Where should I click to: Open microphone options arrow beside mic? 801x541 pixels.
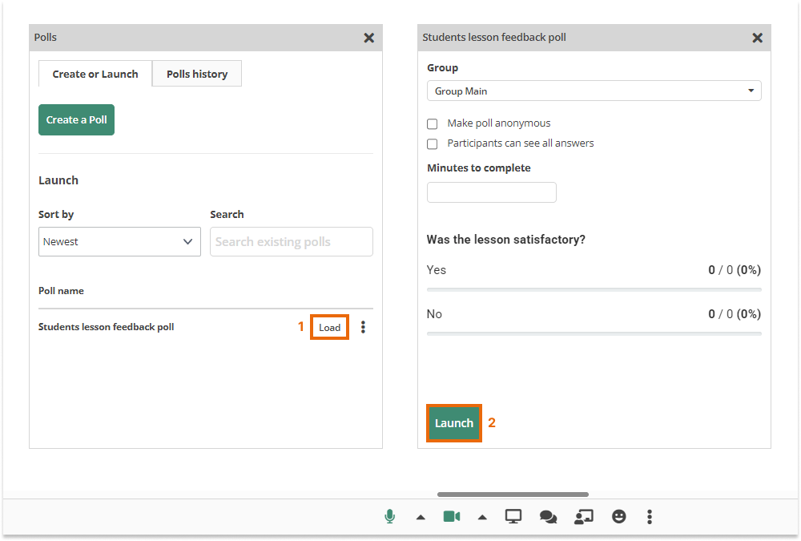tap(421, 518)
